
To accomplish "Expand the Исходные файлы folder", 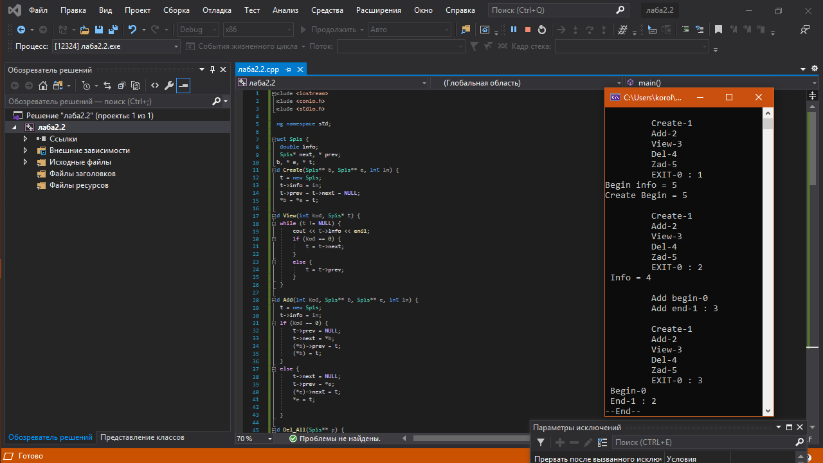I will pos(25,162).
